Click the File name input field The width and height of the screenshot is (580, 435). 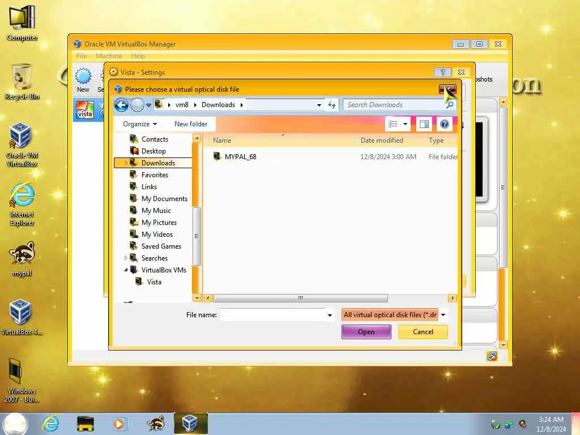pyautogui.click(x=273, y=315)
